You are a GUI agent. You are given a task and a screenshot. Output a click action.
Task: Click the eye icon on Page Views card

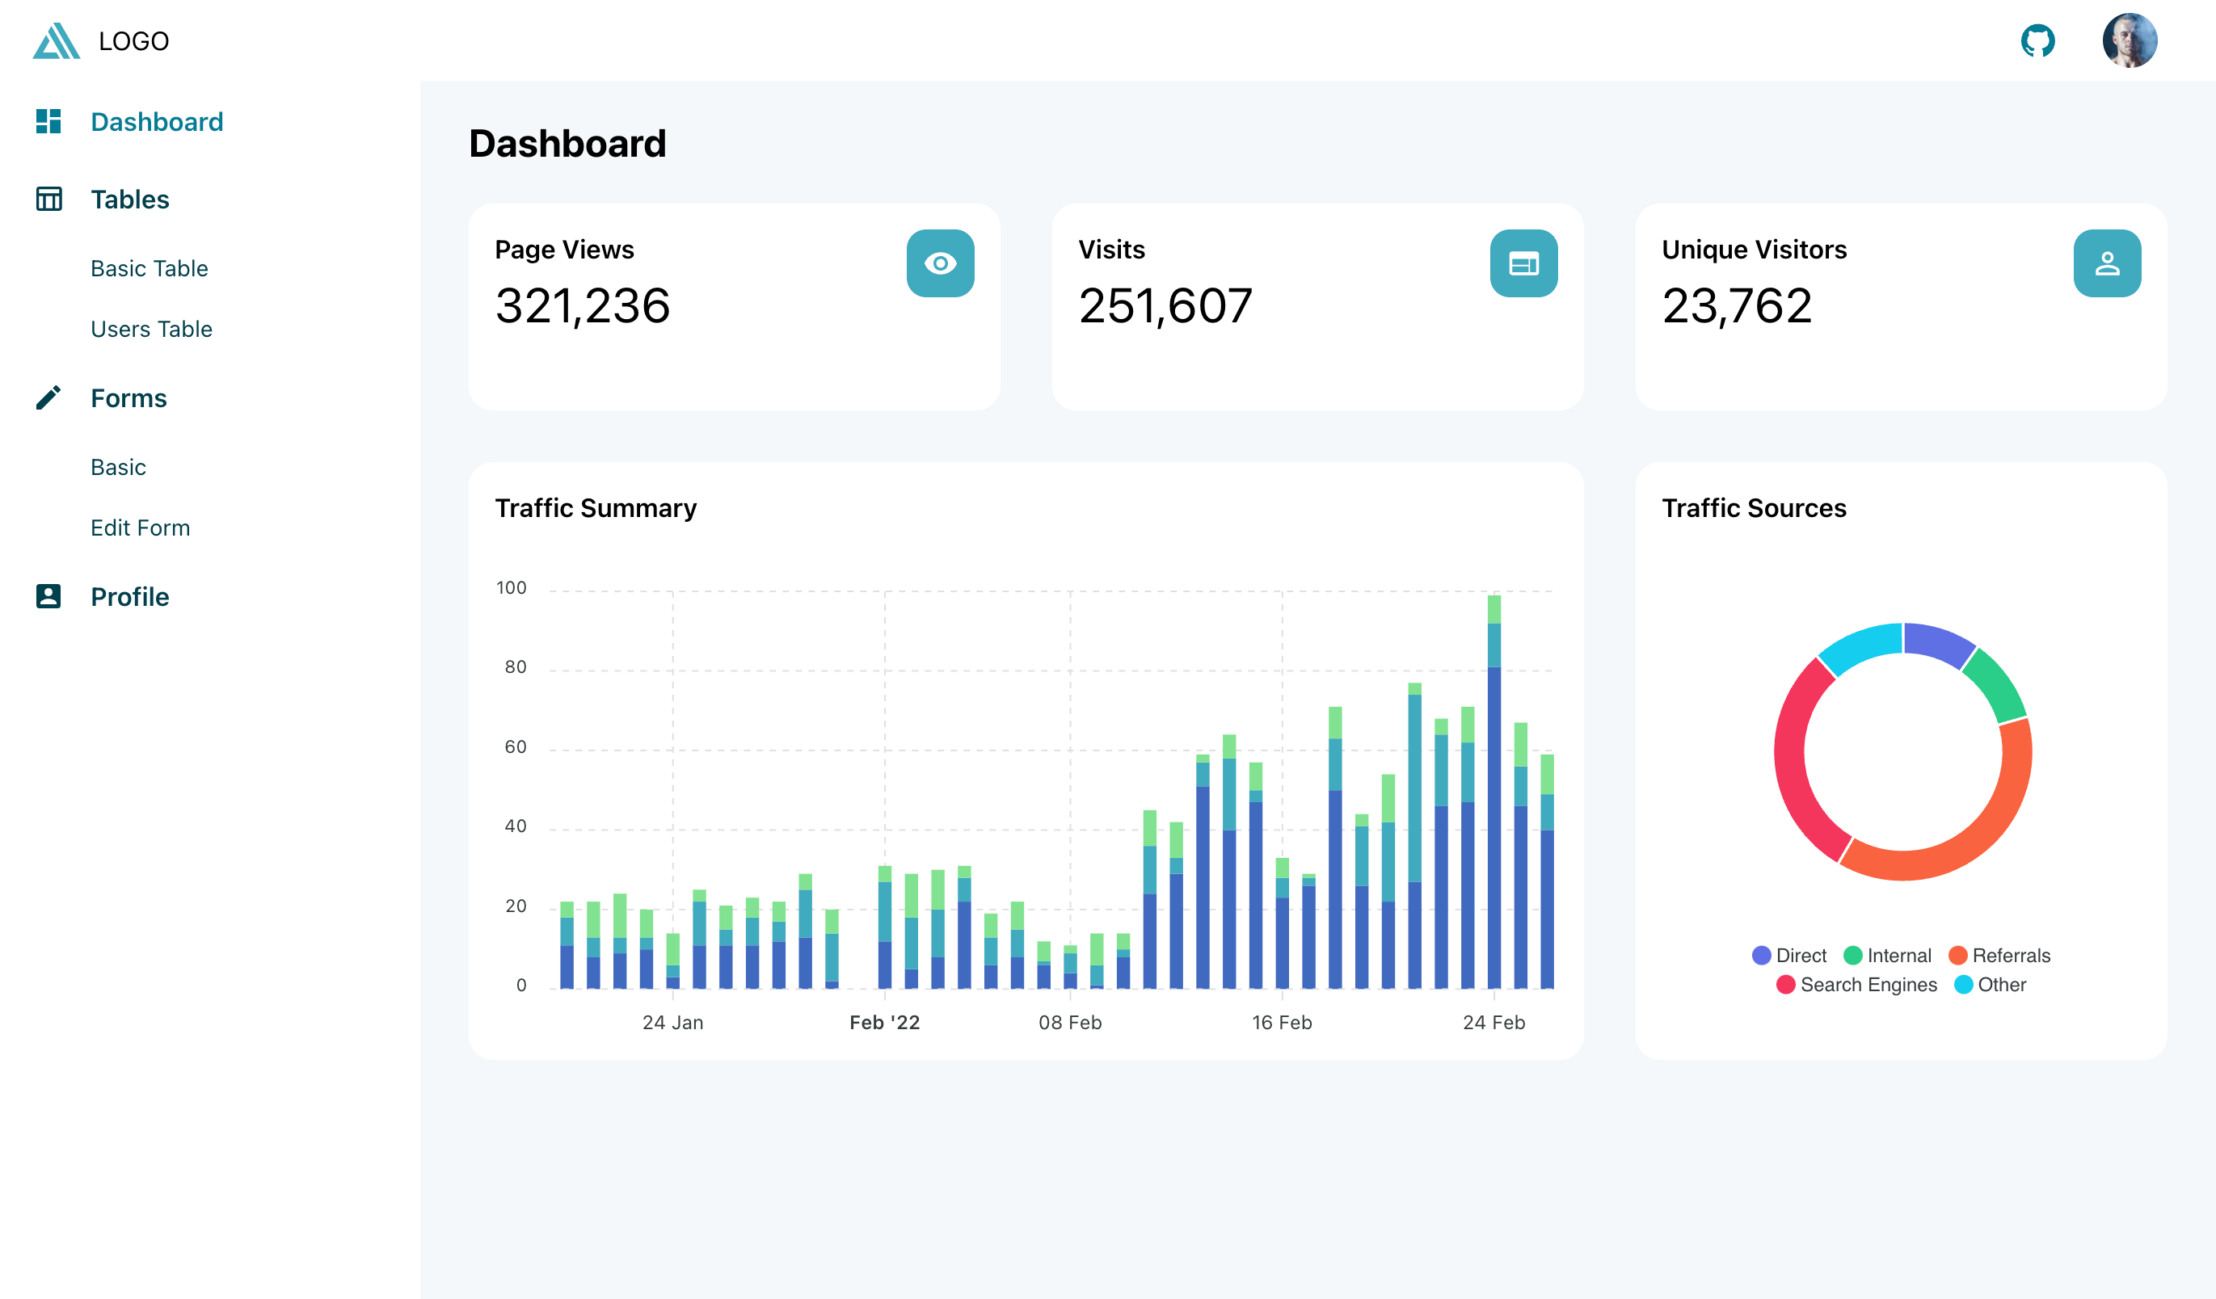[940, 263]
